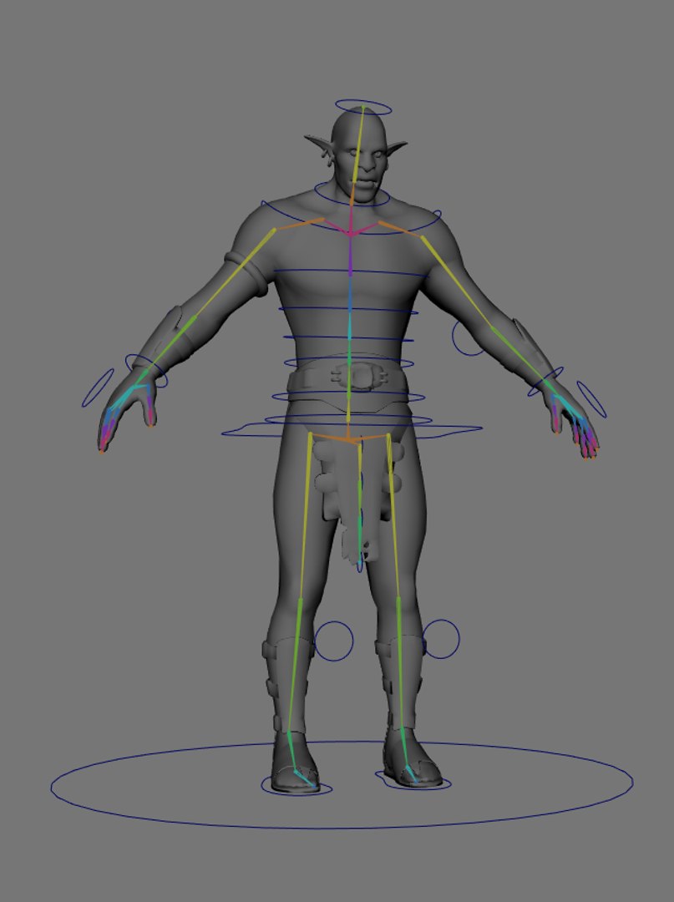Image resolution: width=674 pixels, height=902 pixels.
Task: Select the head control circle above the skull
Action: point(363,108)
